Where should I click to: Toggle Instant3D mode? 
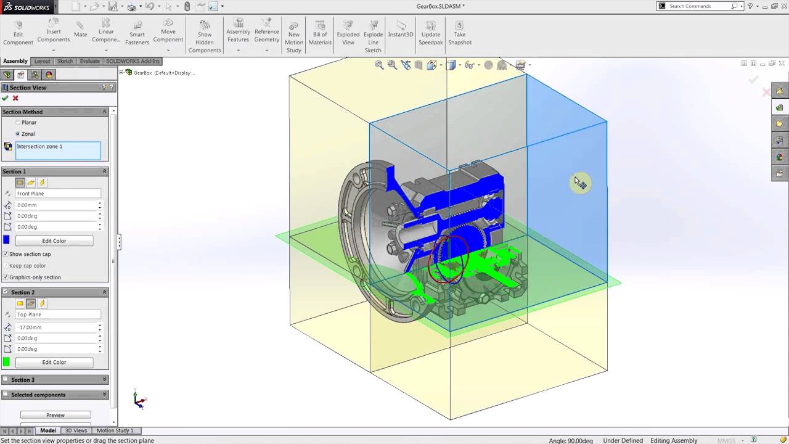point(401,30)
